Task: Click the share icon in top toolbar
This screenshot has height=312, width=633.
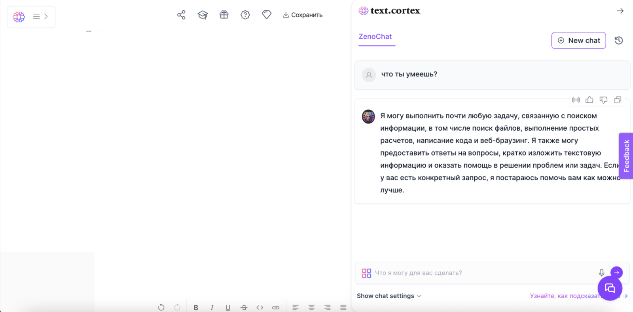Action: [x=181, y=15]
